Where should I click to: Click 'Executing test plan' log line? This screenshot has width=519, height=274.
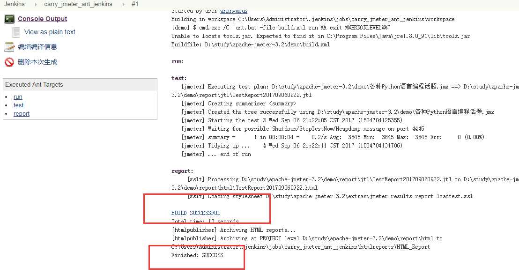[350, 86]
